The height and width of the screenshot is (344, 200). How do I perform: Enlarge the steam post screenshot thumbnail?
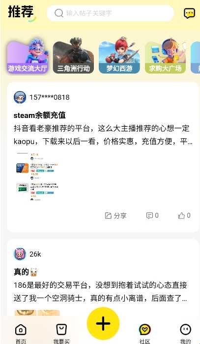coord(37,176)
